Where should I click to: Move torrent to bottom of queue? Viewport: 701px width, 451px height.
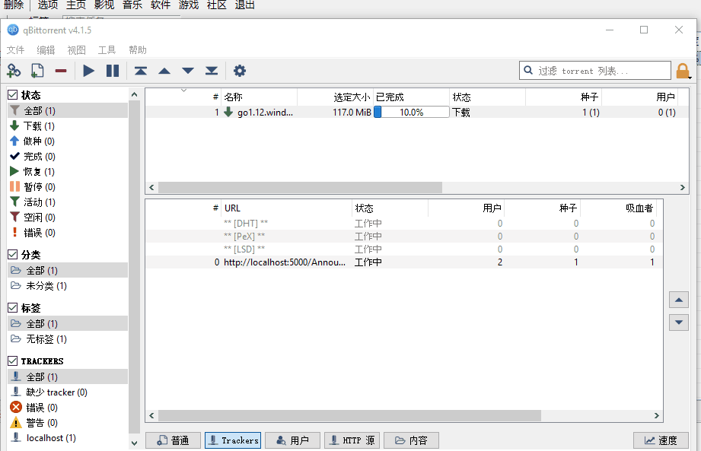click(x=211, y=71)
